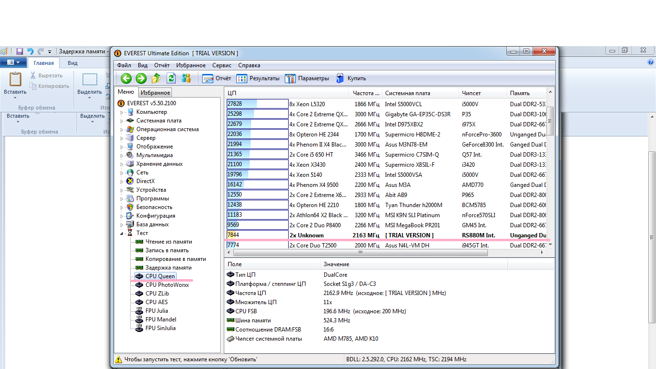Click the Купить toolbar button
The width and height of the screenshot is (656, 369).
click(x=351, y=78)
